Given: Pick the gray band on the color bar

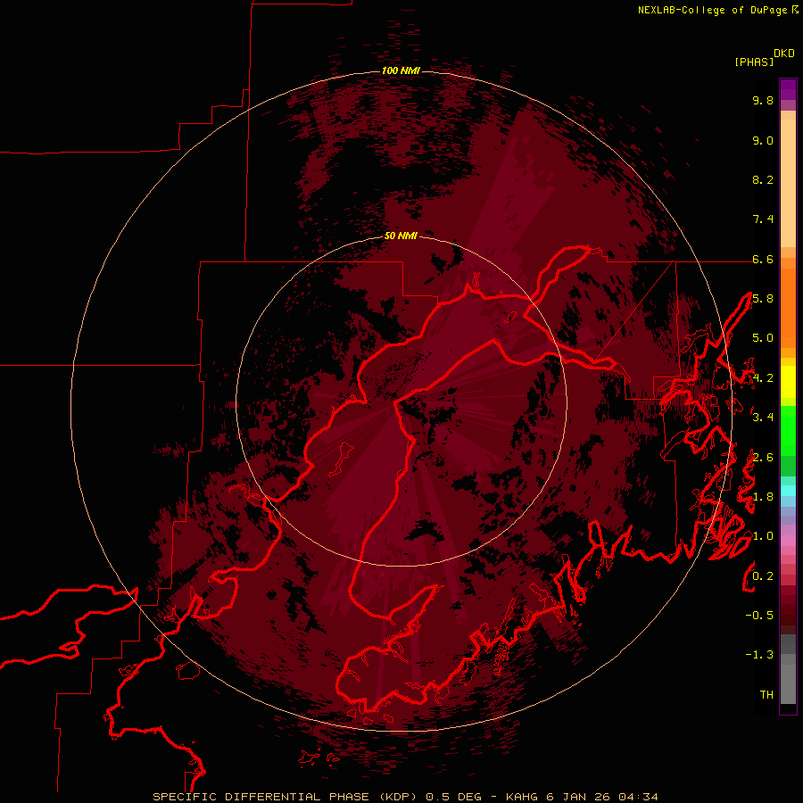Looking at the screenshot, I should pyautogui.click(x=788, y=669).
